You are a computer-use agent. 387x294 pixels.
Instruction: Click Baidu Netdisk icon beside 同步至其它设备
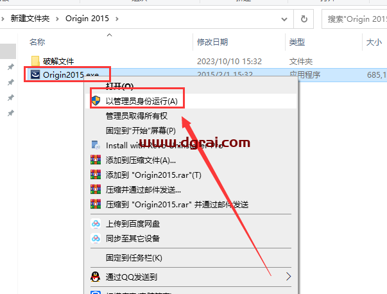pos(96,238)
